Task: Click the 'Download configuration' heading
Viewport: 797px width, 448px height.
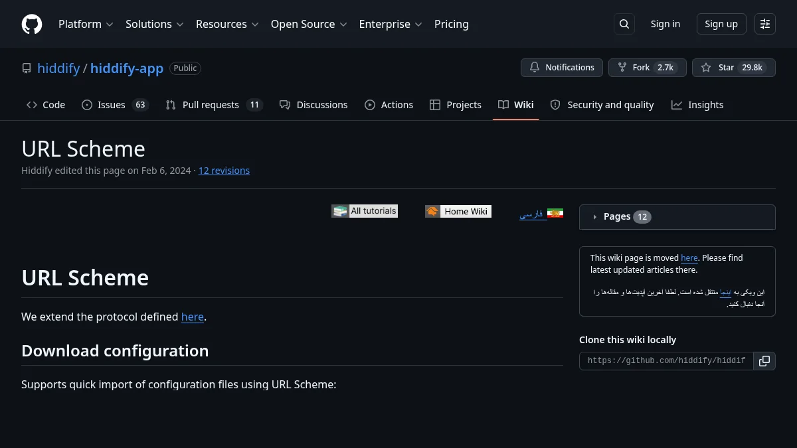Action: point(115,351)
